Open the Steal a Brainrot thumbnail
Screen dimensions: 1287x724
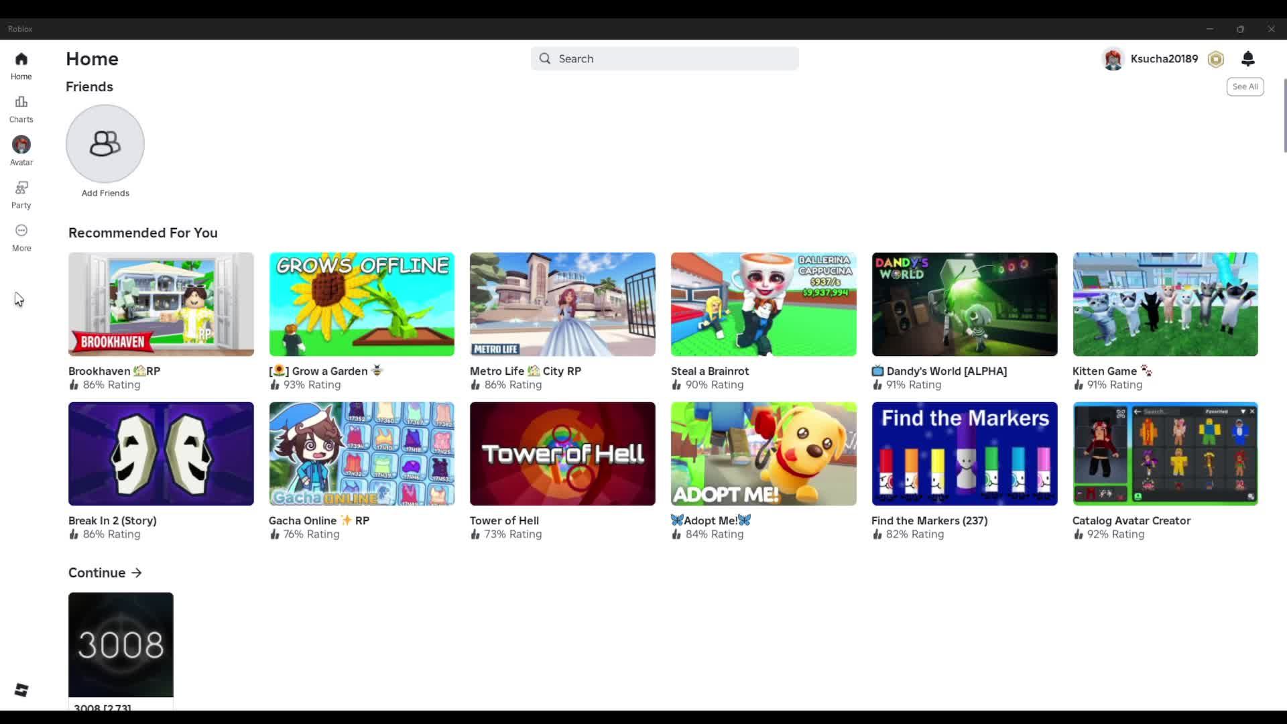[763, 304]
